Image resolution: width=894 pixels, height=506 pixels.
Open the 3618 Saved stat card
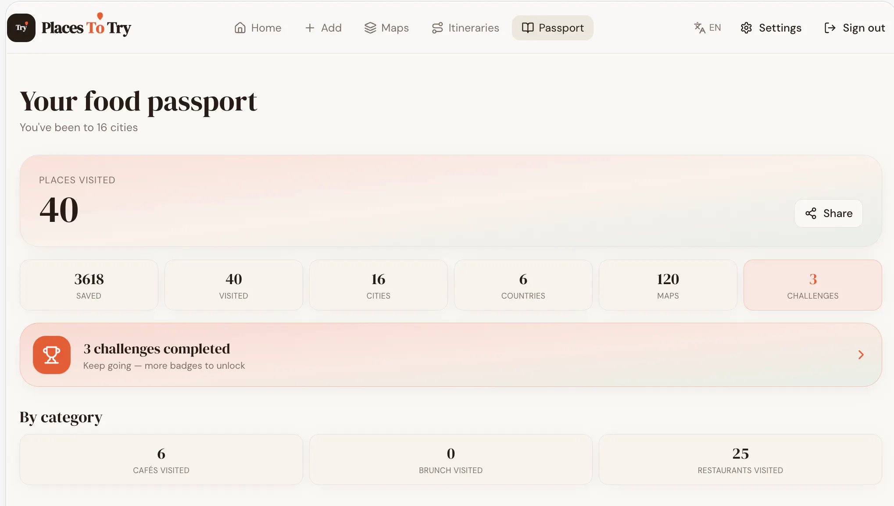pos(89,285)
